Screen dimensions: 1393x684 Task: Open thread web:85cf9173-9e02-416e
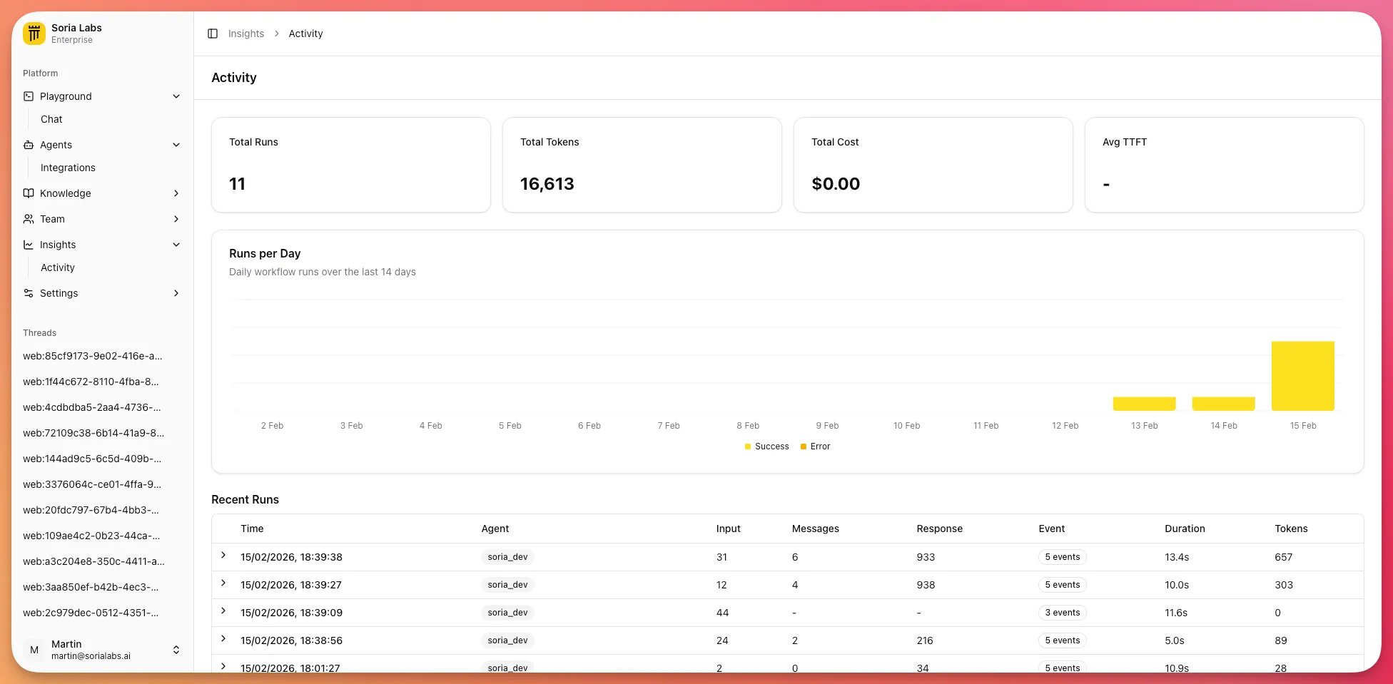point(93,356)
